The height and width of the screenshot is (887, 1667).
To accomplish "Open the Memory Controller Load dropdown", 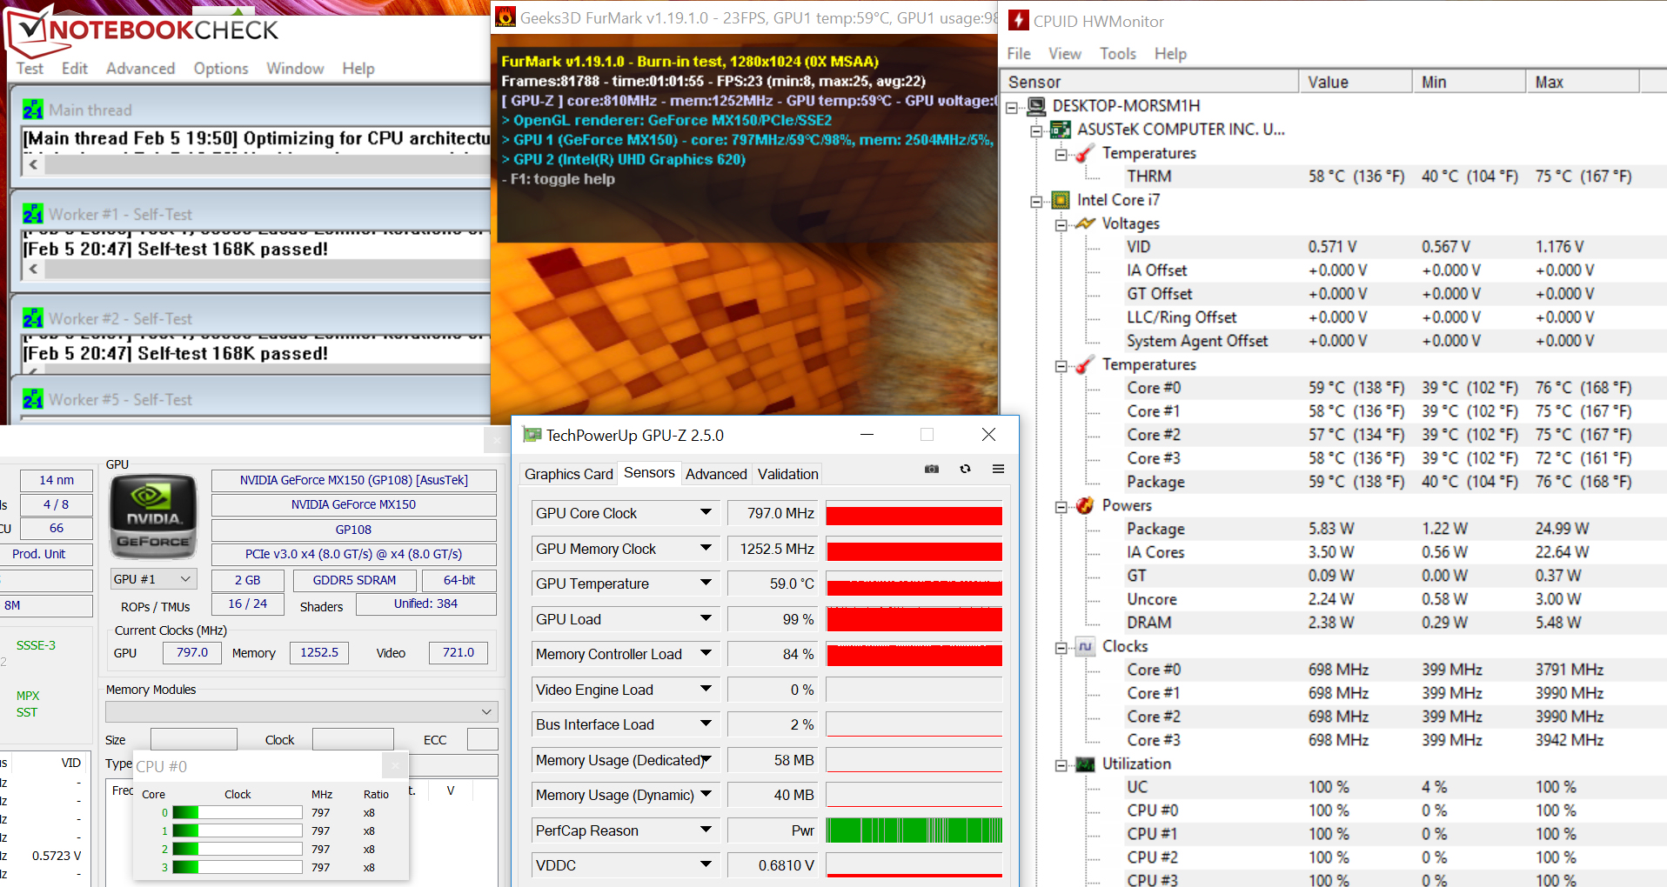I will (706, 654).
